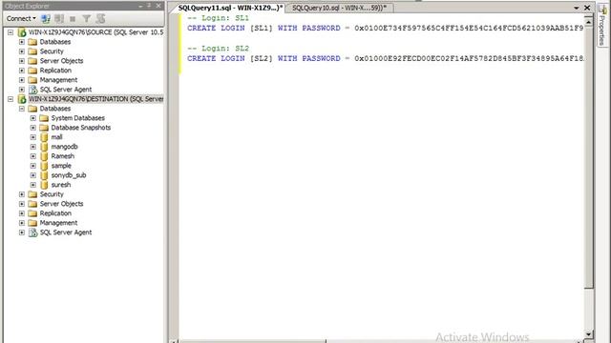
Task: Expand the mangodb database node
Action: point(33,147)
